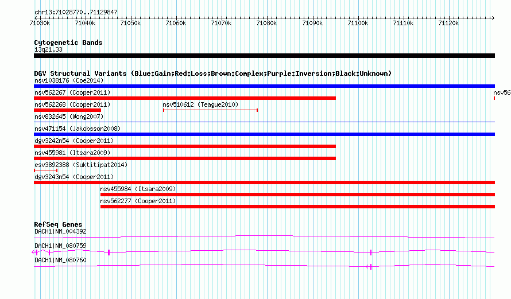
Task: Open the DACH1|NM_080759 gene label
Action: [x=60, y=246]
